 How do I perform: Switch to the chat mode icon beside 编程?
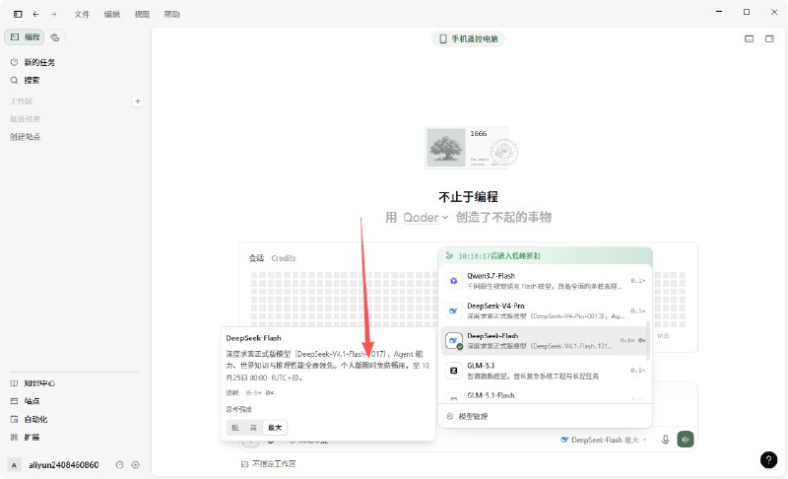55,37
